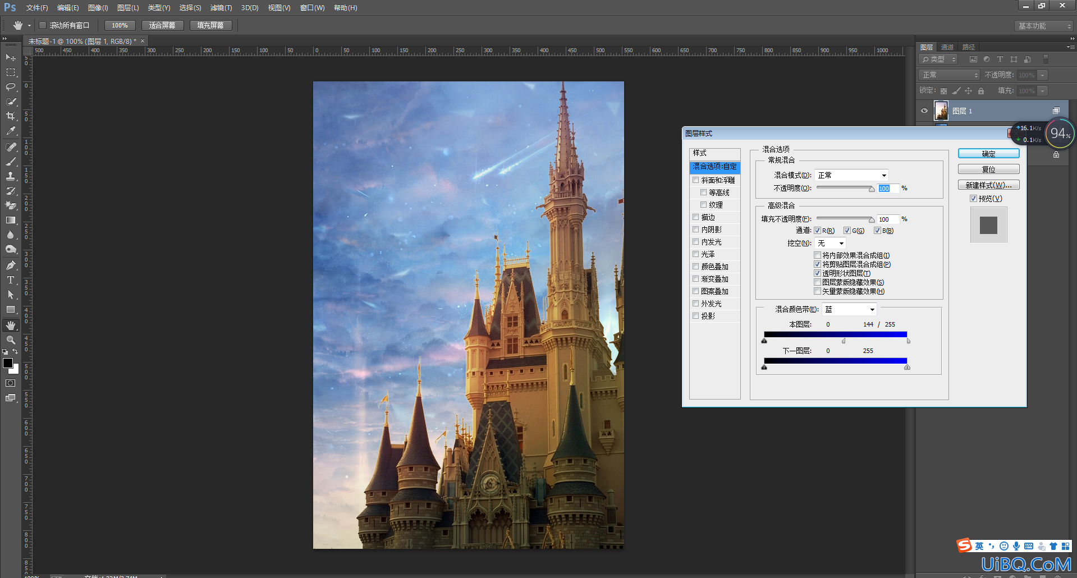Select the Crop tool

[11, 116]
